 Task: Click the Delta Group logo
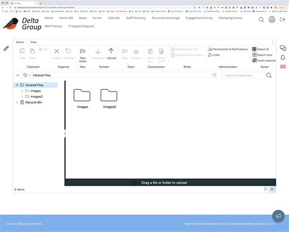click(x=22, y=24)
